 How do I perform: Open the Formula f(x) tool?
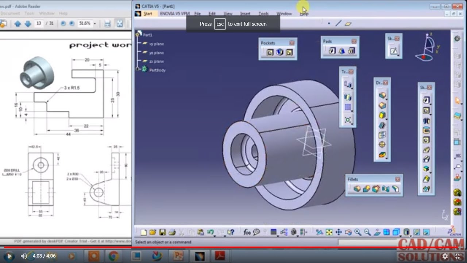click(x=247, y=232)
